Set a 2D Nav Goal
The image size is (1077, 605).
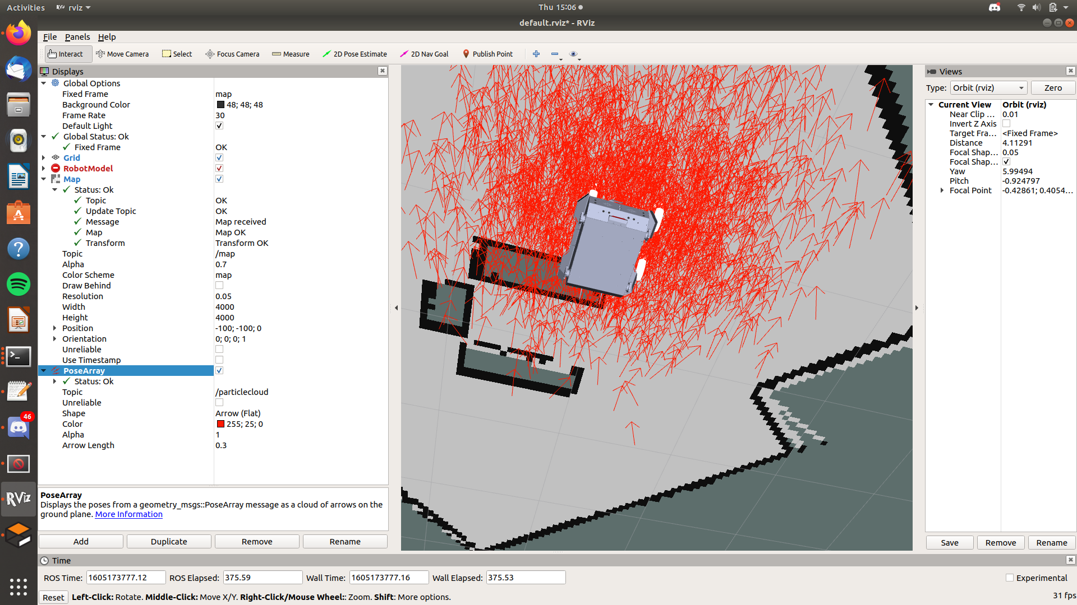424,54
